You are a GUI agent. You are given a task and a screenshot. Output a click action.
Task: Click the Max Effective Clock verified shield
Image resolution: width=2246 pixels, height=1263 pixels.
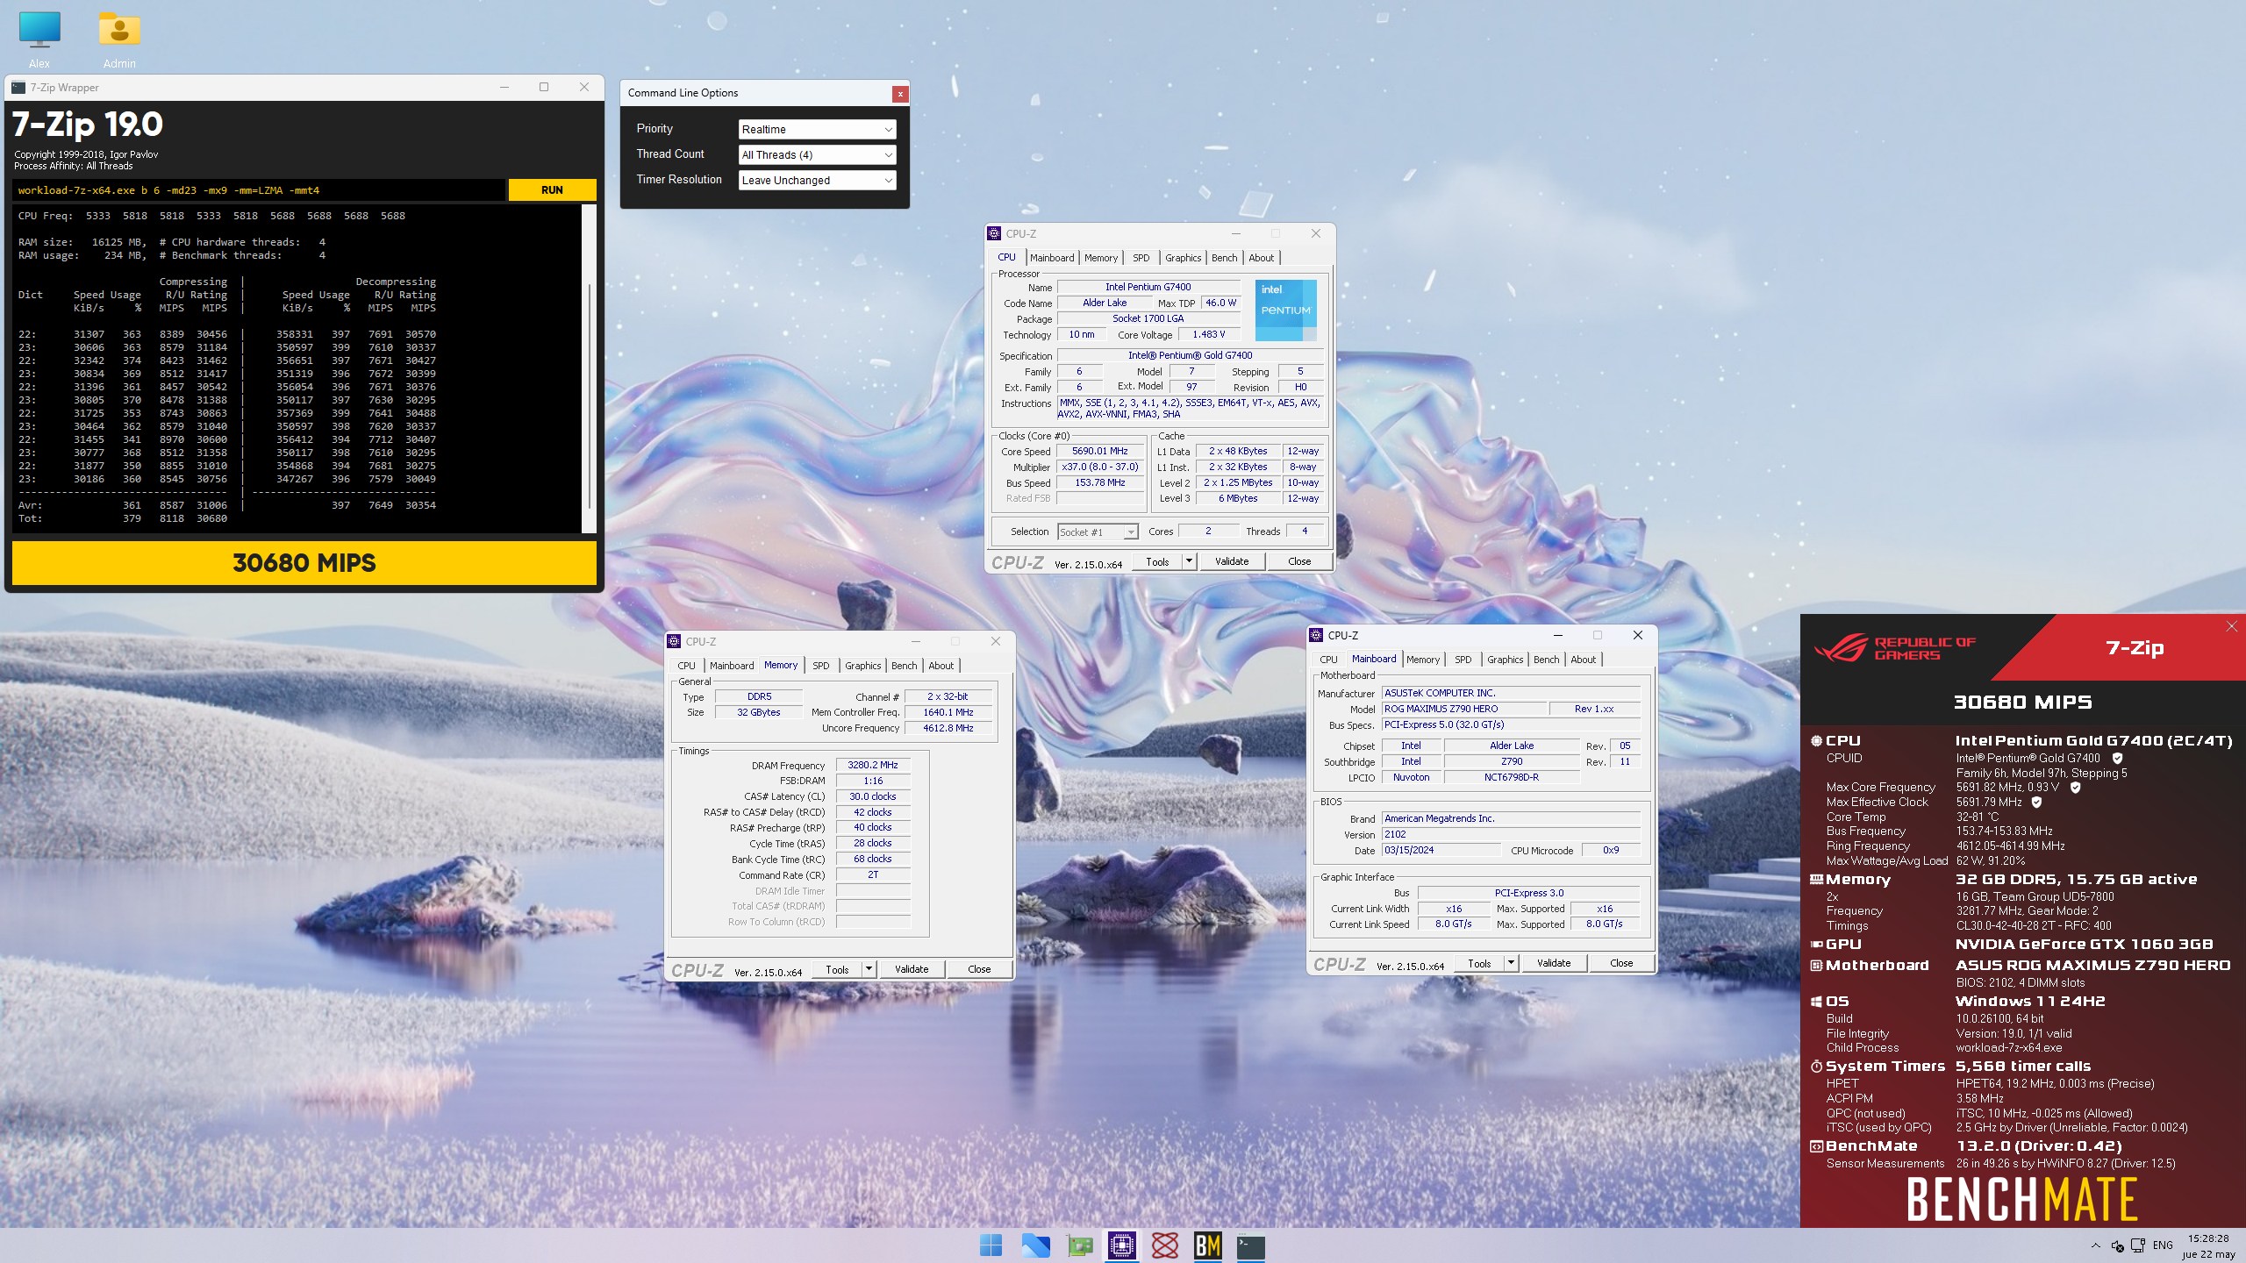pyautogui.click(x=2037, y=802)
